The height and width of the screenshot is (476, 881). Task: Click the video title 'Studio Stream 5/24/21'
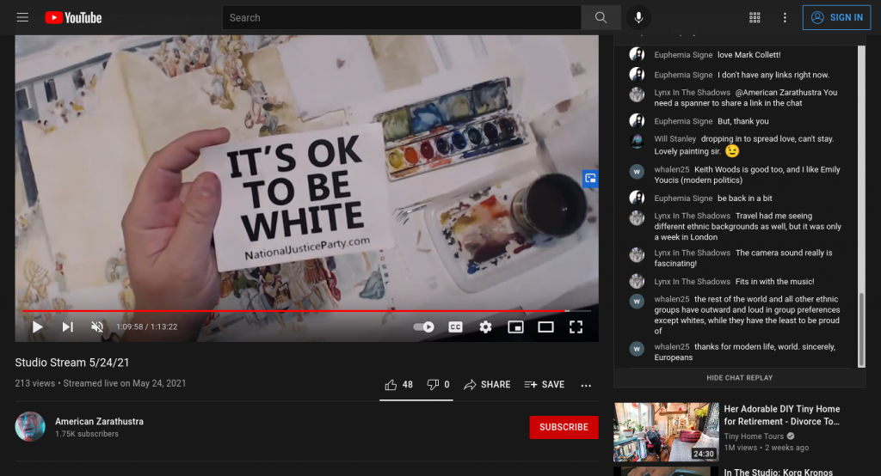pyautogui.click(x=72, y=363)
